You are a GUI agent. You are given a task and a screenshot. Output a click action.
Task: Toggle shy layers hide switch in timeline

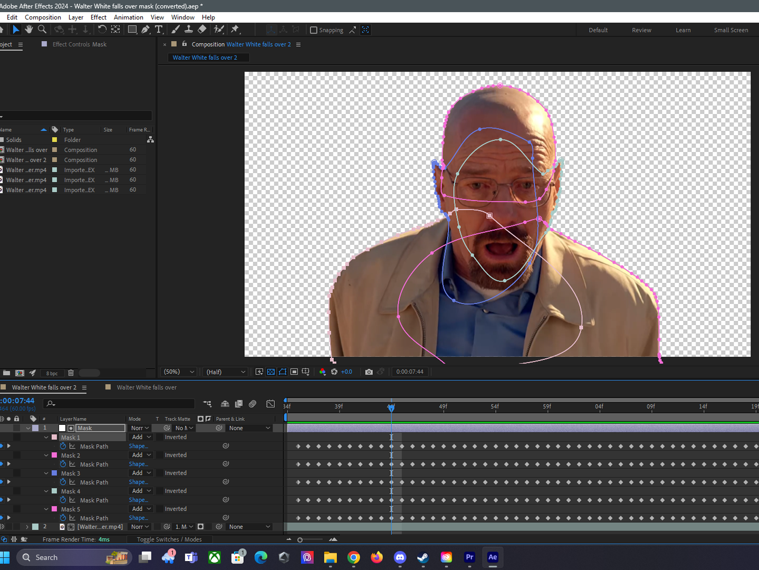point(225,404)
